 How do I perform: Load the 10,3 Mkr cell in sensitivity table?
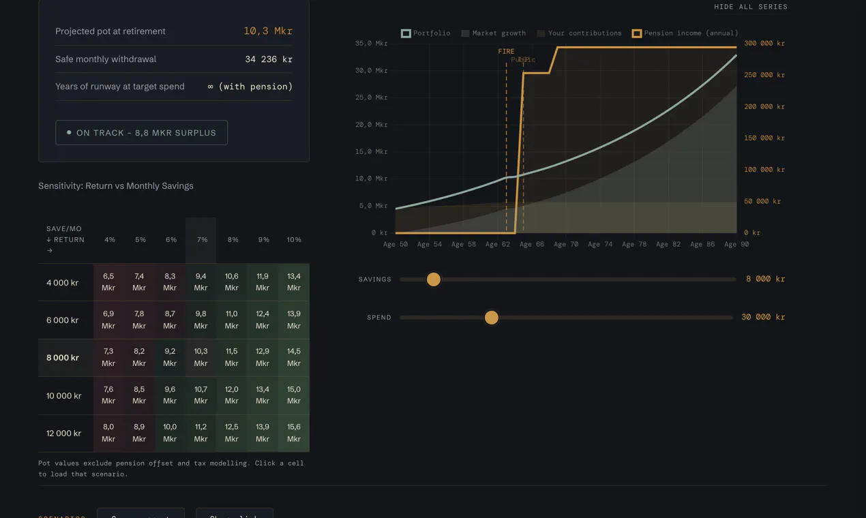[200, 357]
